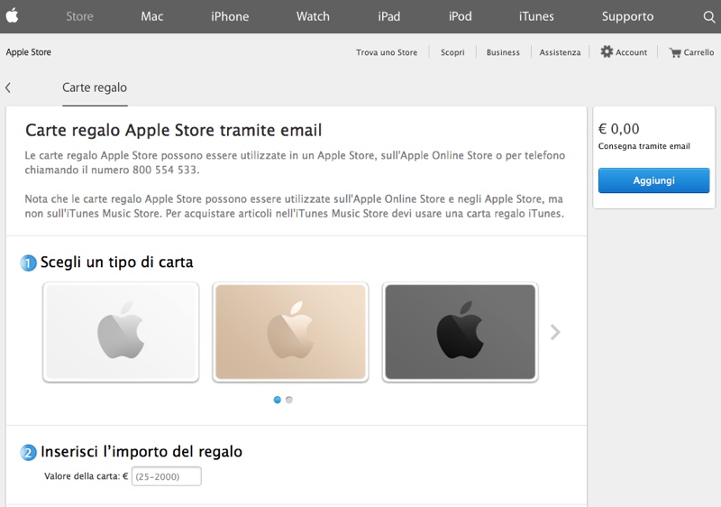Screen dimensions: 721x507
Task: Open the Scopri link
Action: click(452, 52)
